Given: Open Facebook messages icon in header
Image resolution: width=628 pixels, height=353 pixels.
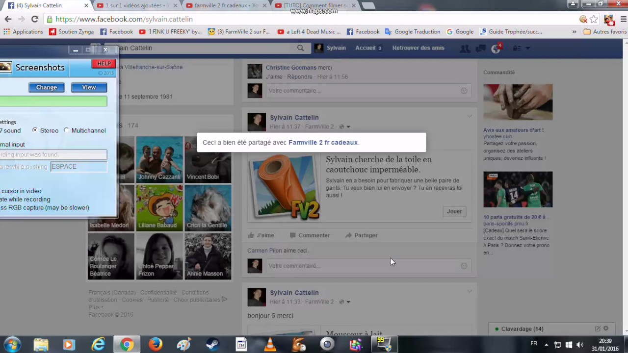Looking at the screenshot, I should point(480,48).
